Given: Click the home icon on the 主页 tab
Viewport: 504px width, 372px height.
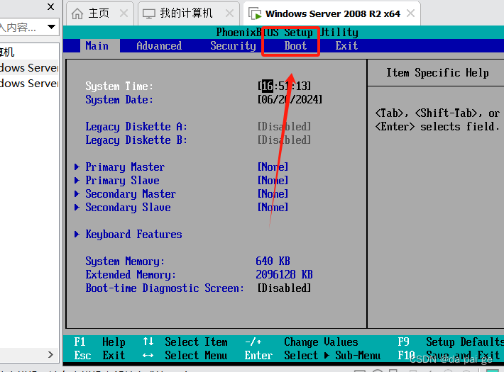Looking at the screenshot, I should point(77,13).
